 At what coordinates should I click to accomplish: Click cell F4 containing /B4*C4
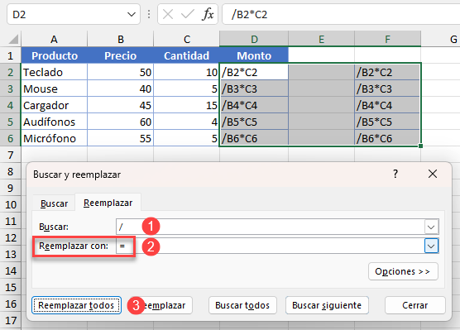coord(387,105)
